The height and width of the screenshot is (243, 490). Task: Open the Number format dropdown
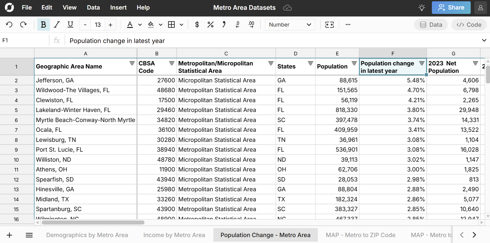click(x=290, y=25)
